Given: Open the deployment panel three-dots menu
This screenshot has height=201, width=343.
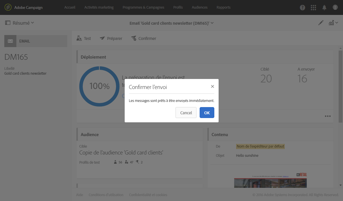Looking at the screenshot, I should click(327, 116).
